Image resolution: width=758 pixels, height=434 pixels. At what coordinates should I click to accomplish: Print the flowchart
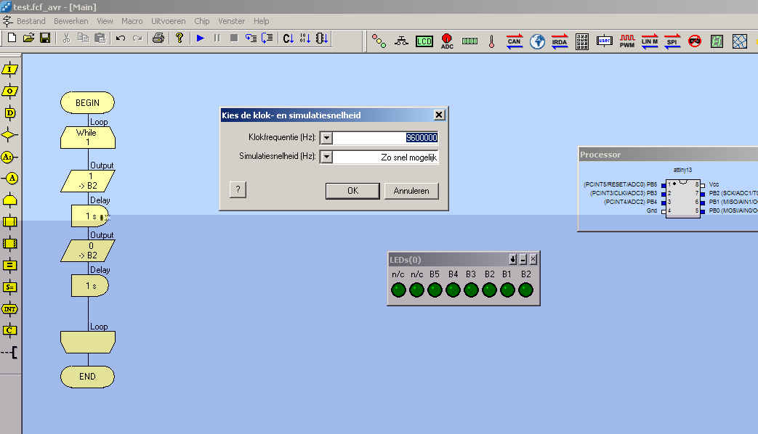click(x=158, y=38)
